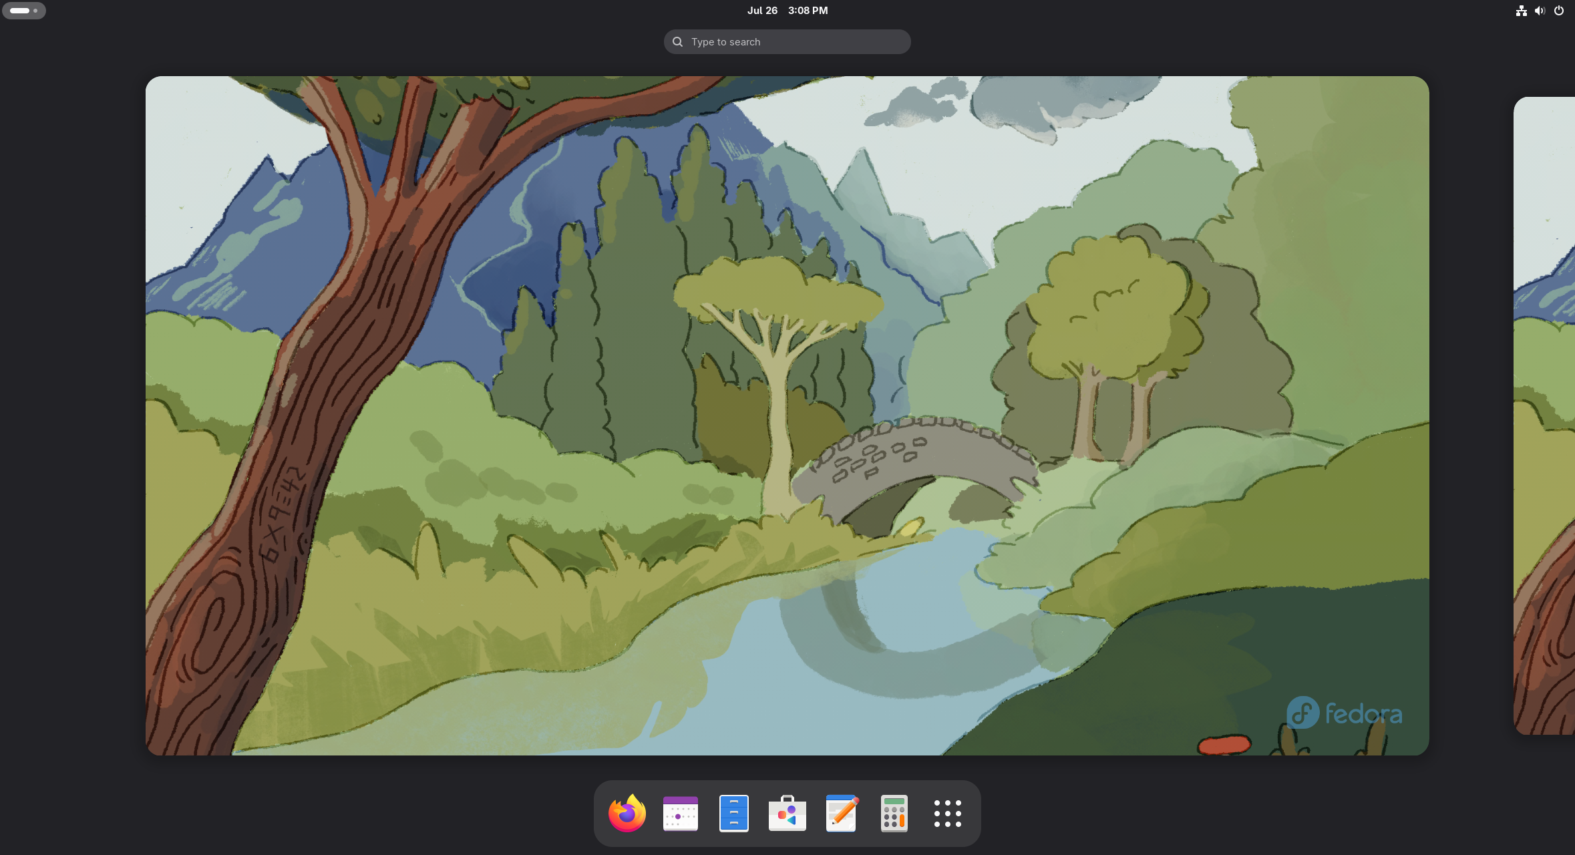Click the fedora logo on the wallpaper
Viewport: 1575px width, 855px height.
point(1344,713)
